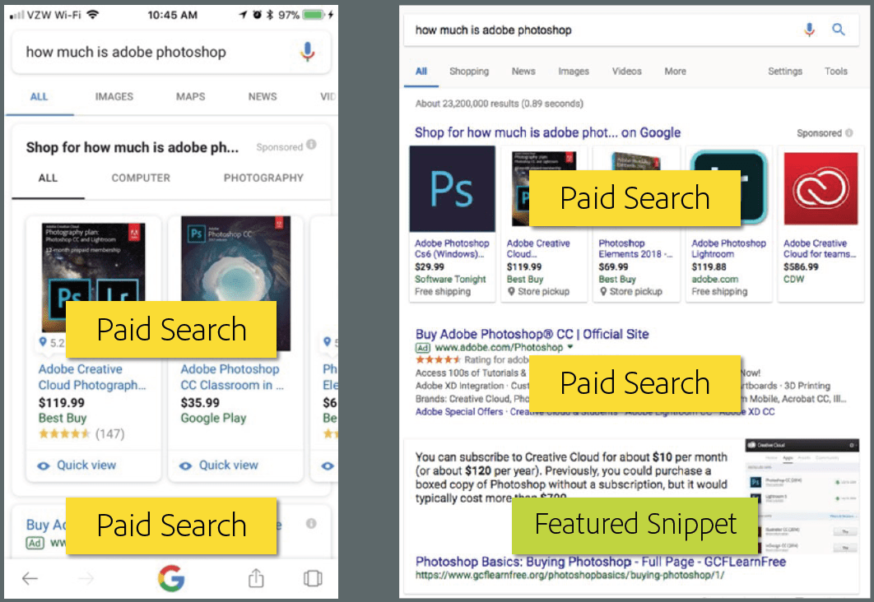
Task: Click the $29.99 price on Photoshop Cs6
Action: (x=430, y=266)
